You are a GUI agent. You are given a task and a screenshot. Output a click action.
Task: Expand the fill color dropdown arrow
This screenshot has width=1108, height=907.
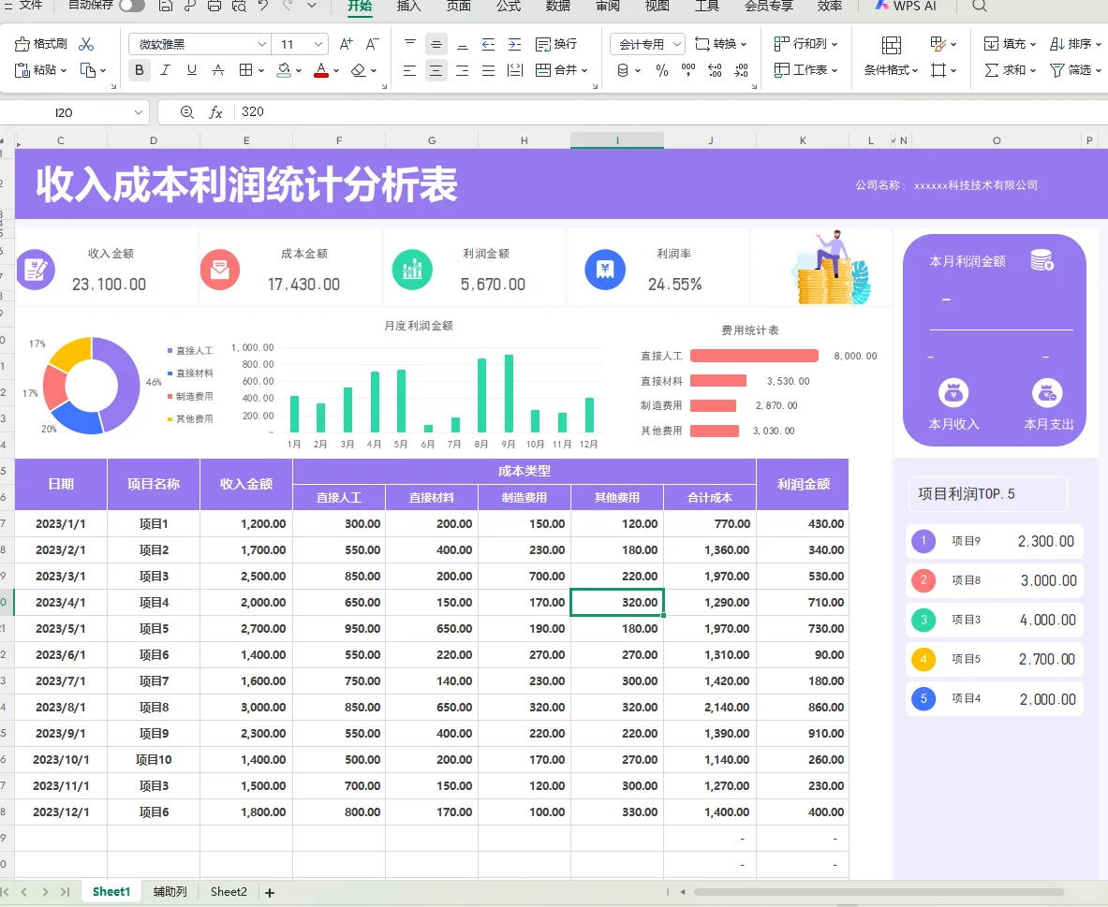[x=300, y=70]
